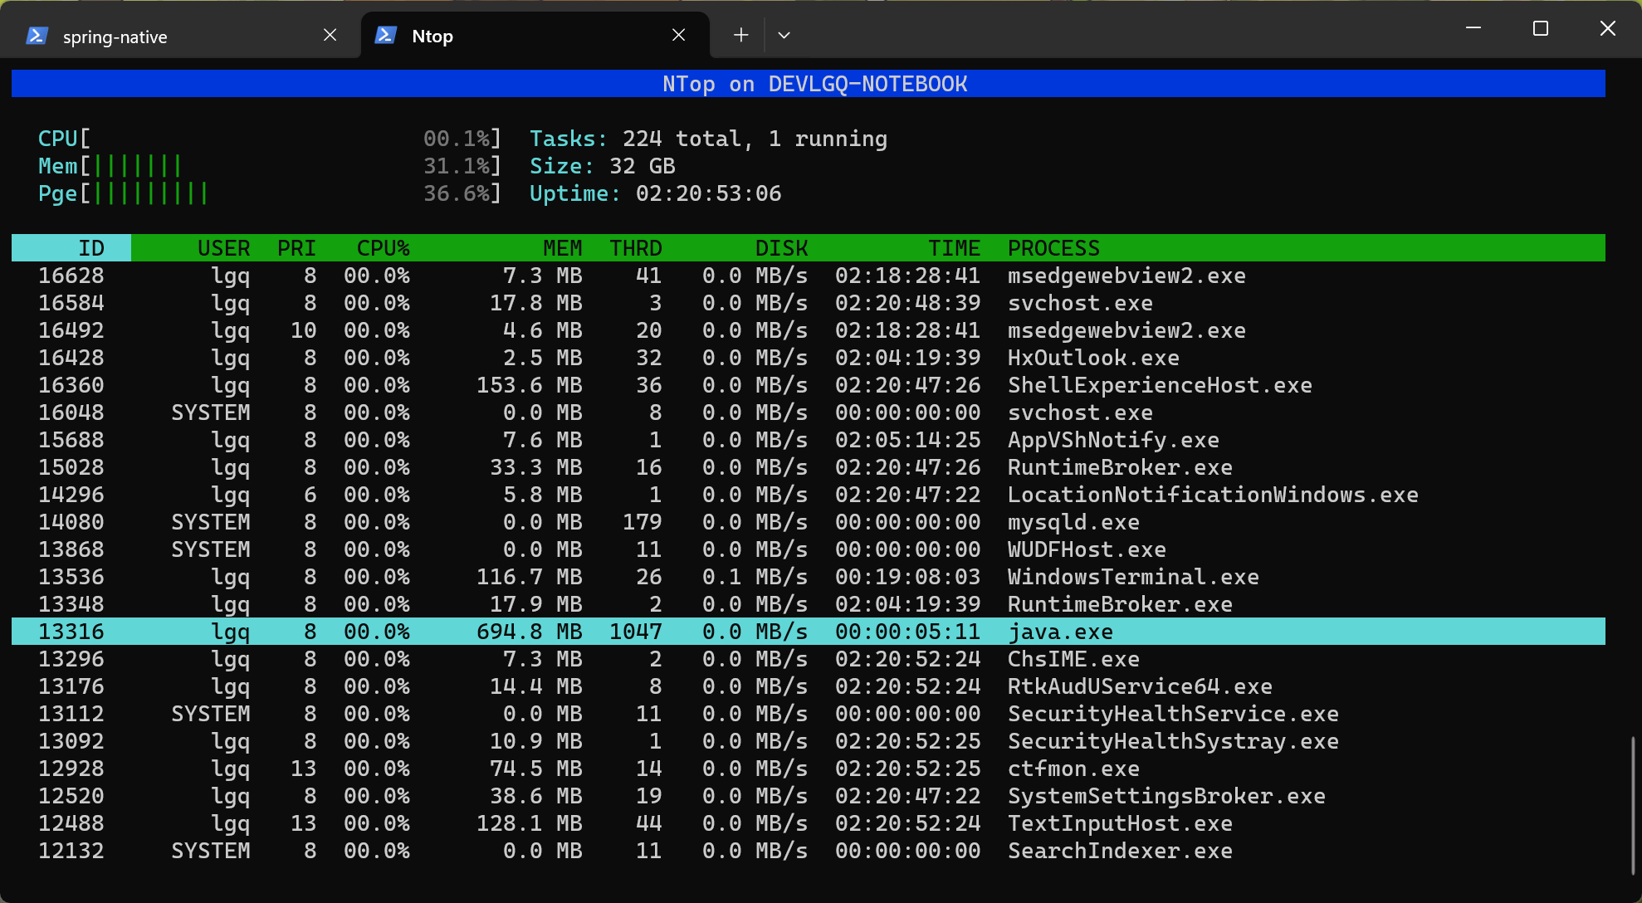
Task: Click the NTop on DEVLGQ-NOTEBOOK title bar
Action: click(x=809, y=84)
